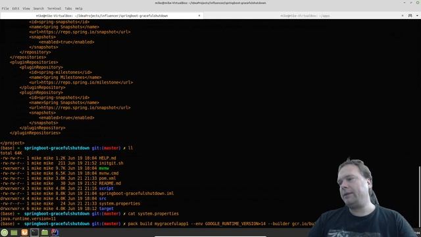Click the </repositories> closing tag

pos(28,57)
